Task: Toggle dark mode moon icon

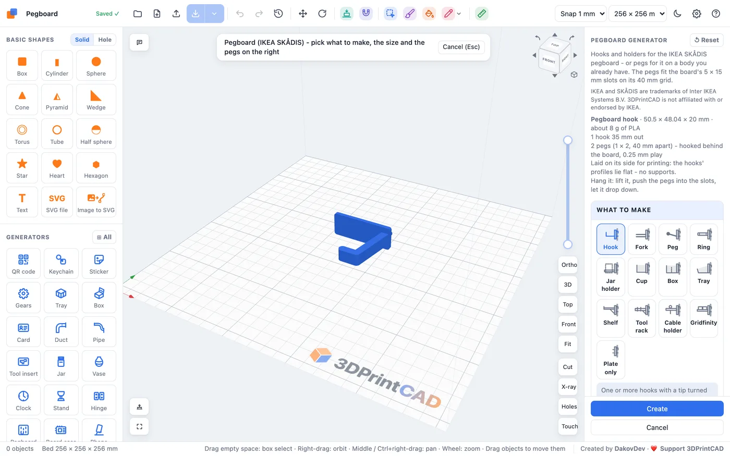Action: click(x=677, y=14)
